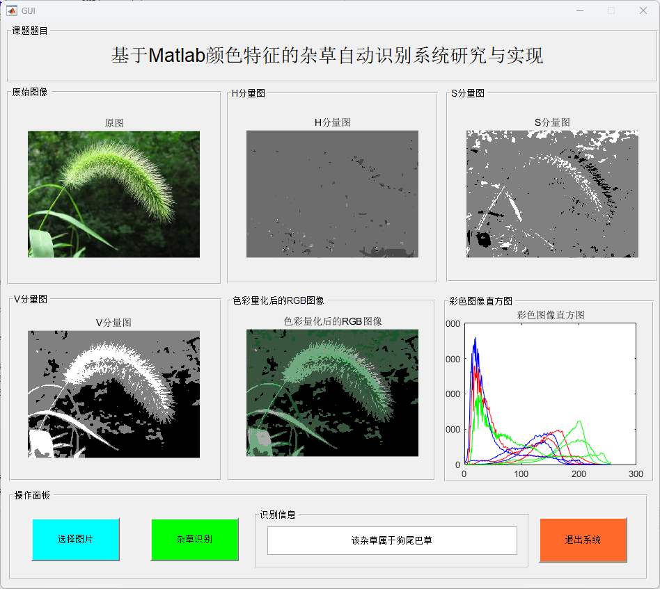Click the main heading about Matlab weed recognition
660x589 pixels.
327,56
